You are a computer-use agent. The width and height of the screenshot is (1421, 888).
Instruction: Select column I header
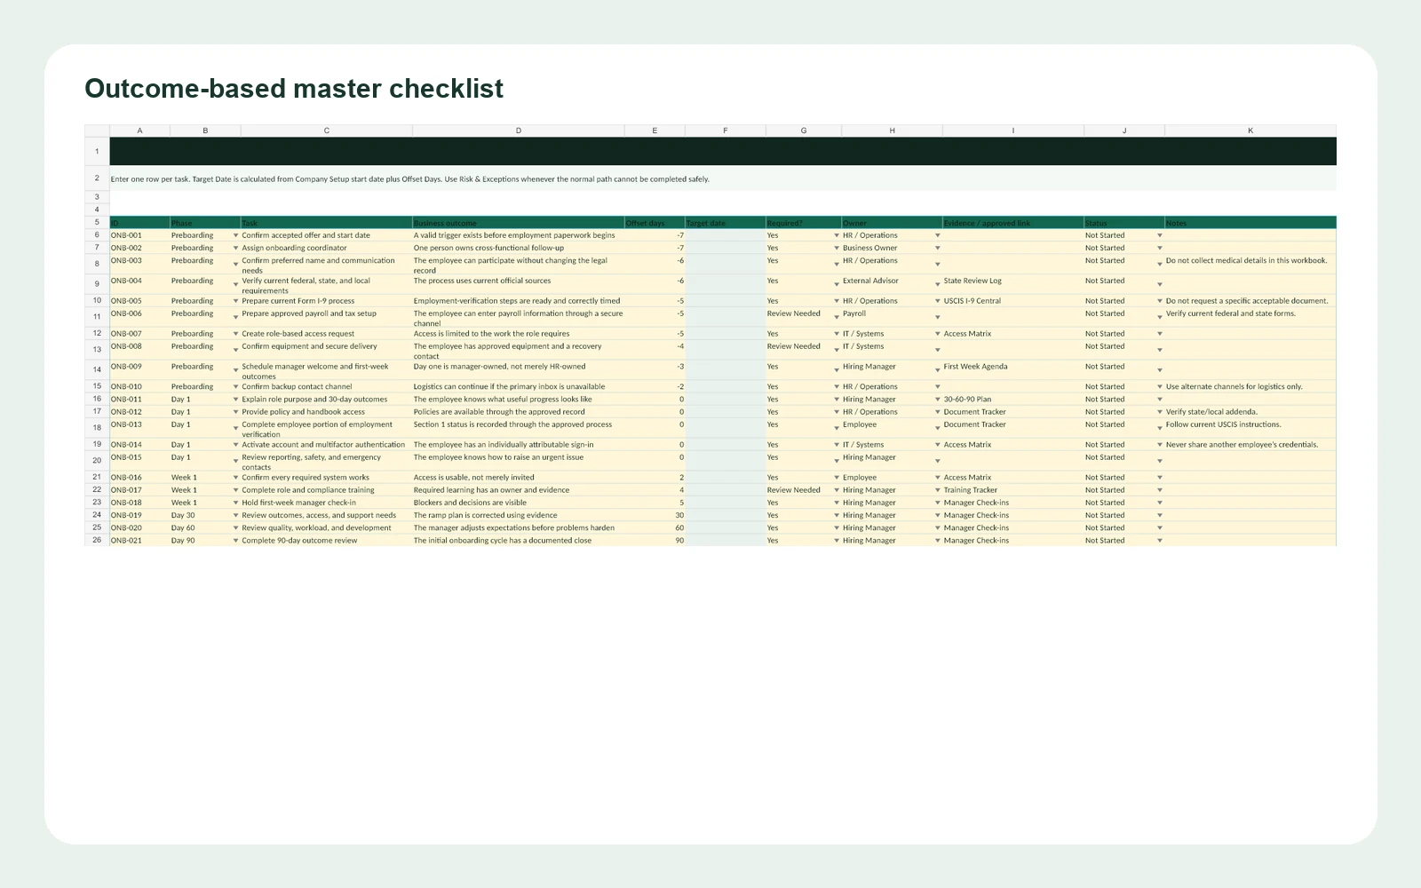coord(1012,131)
